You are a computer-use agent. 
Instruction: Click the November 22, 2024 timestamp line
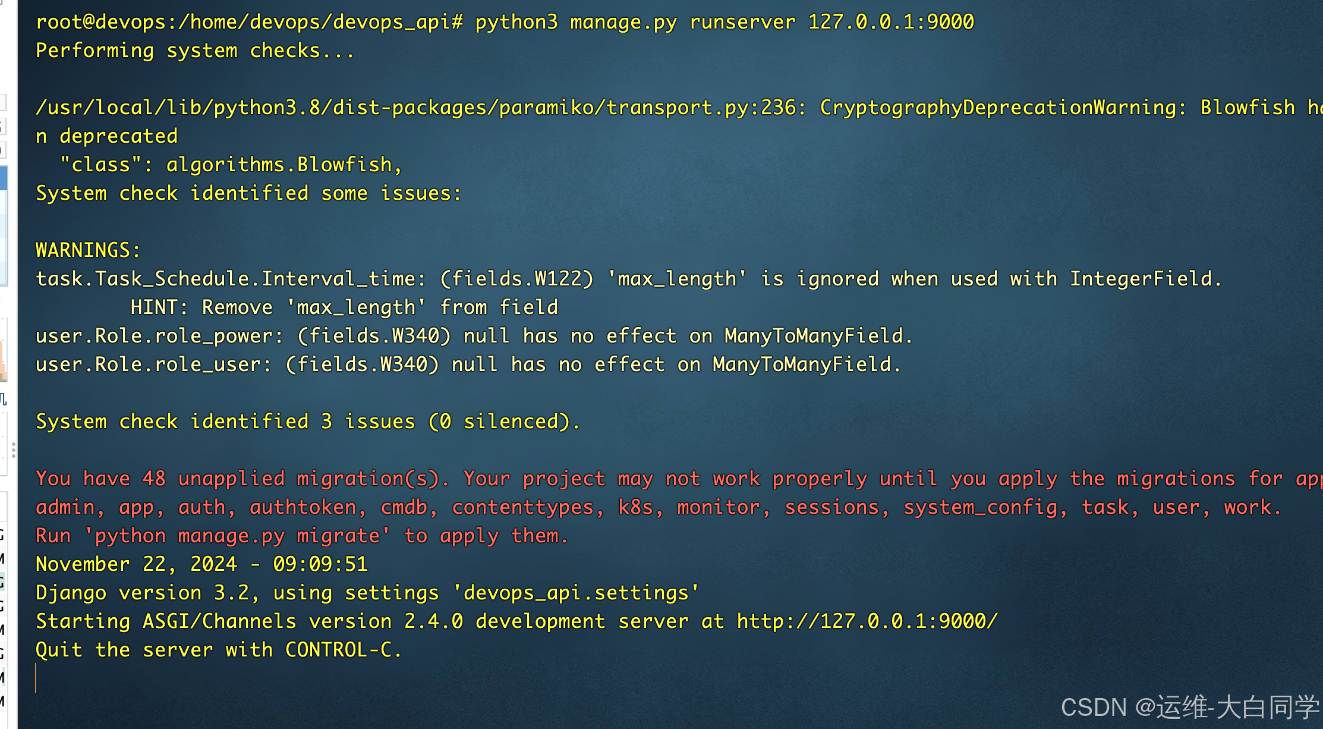point(201,564)
